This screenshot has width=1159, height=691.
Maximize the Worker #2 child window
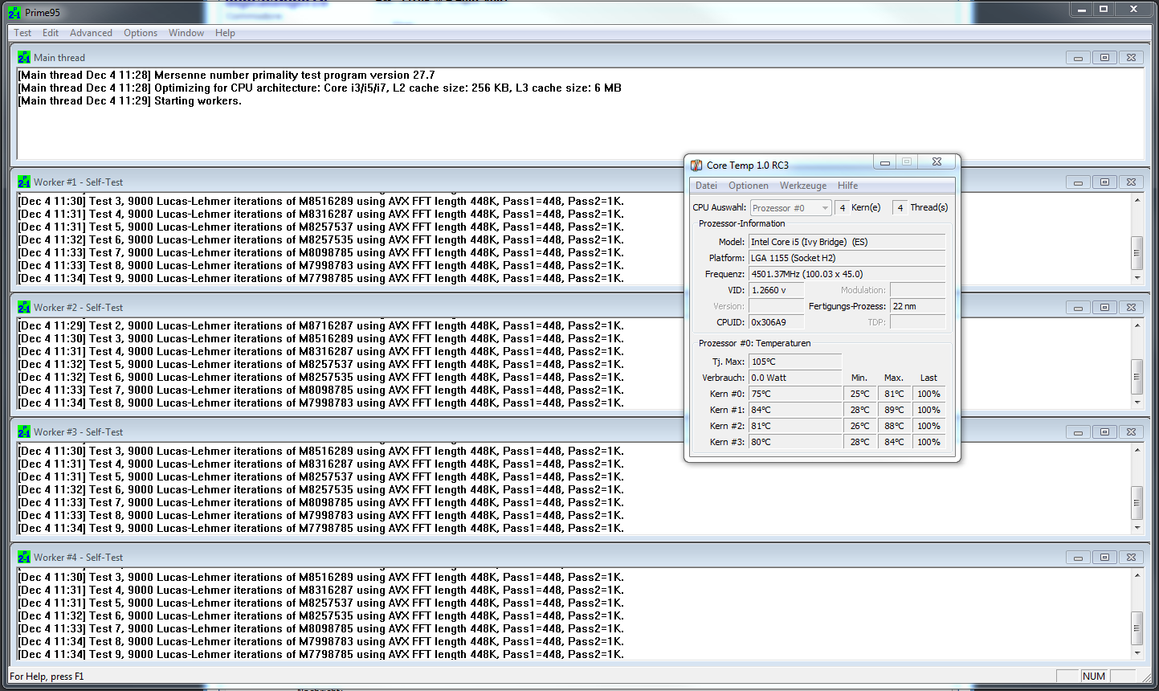(x=1104, y=308)
